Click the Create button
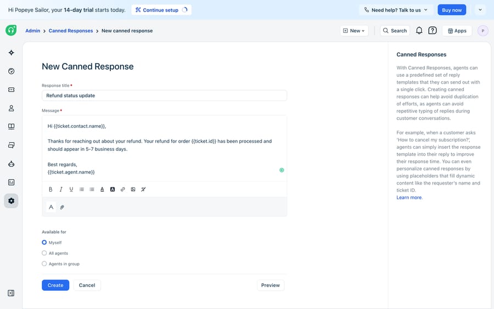Viewport: 494px width, 309px height. pos(55,285)
